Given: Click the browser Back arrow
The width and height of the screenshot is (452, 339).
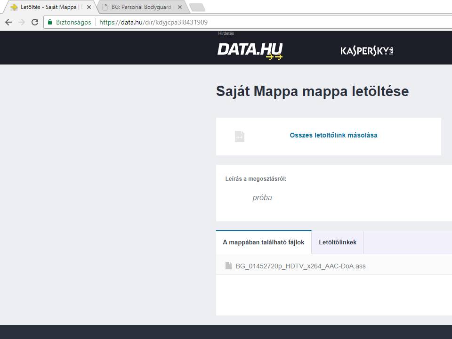Looking at the screenshot, I should [8, 22].
